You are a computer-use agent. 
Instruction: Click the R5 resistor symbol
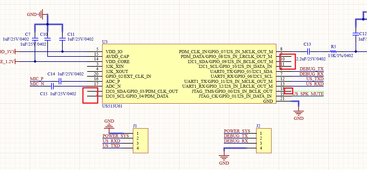[x=334, y=51]
